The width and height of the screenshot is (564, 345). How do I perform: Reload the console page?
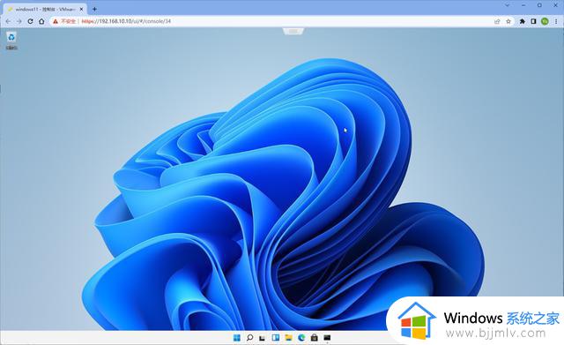click(x=30, y=21)
